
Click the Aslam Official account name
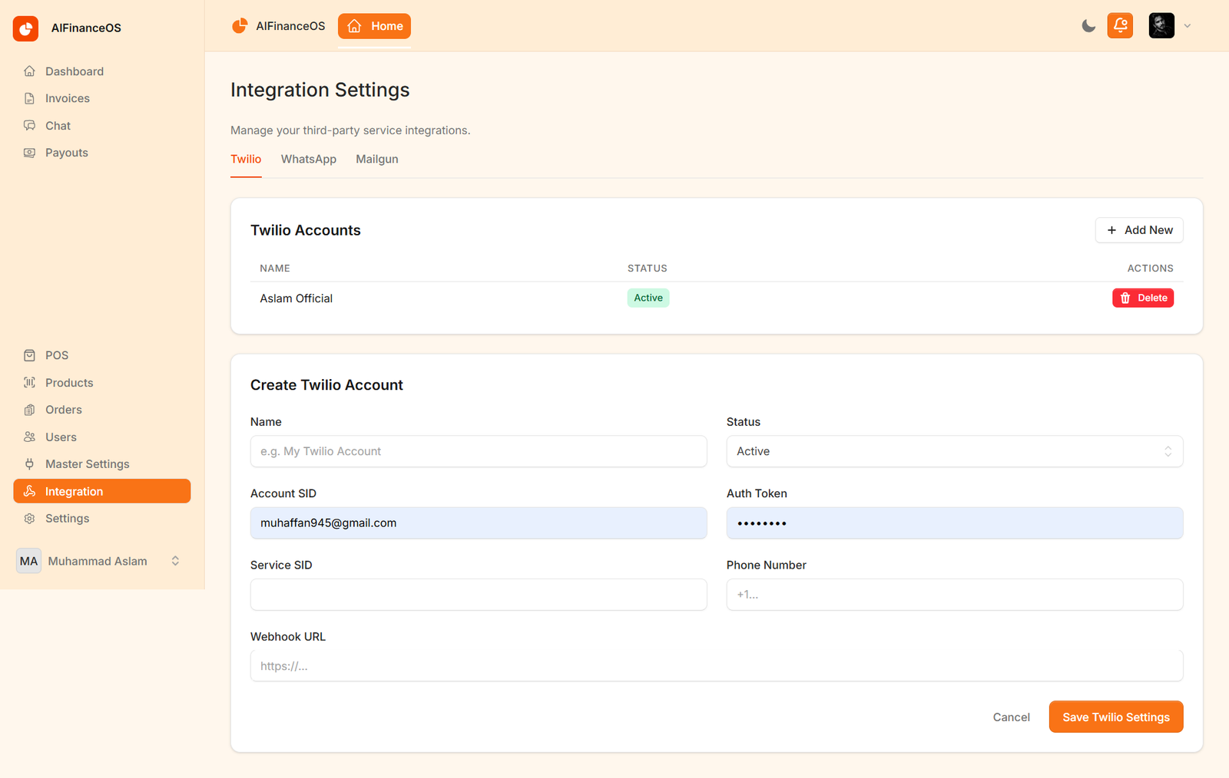tap(296, 298)
